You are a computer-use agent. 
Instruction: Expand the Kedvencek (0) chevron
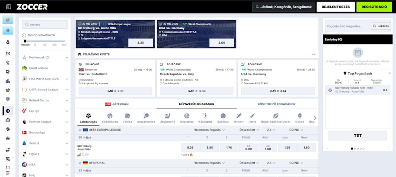coord(67,58)
